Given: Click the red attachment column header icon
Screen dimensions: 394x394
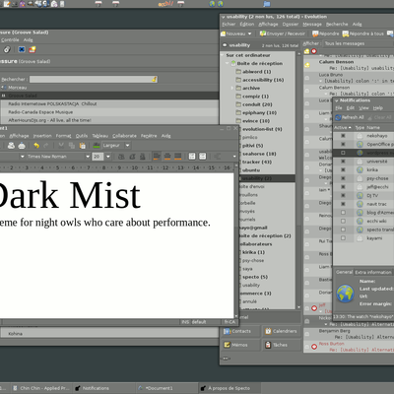Looking at the screenshot, I should pos(314,51).
